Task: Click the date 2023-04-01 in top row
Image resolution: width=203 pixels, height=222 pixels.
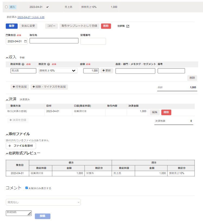Action: (36, 7)
